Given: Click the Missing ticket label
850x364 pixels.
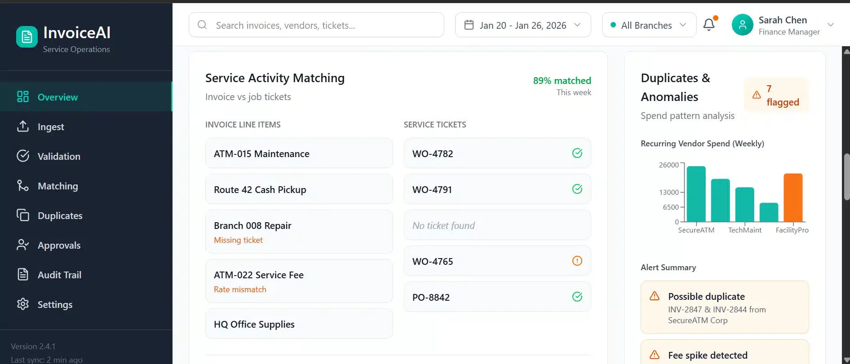Looking at the screenshot, I should click(x=238, y=240).
